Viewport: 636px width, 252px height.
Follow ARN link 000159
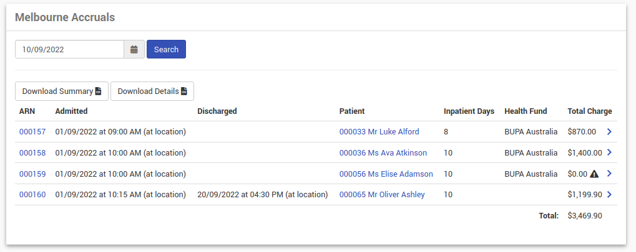pyautogui.click(x=32, y=174)
